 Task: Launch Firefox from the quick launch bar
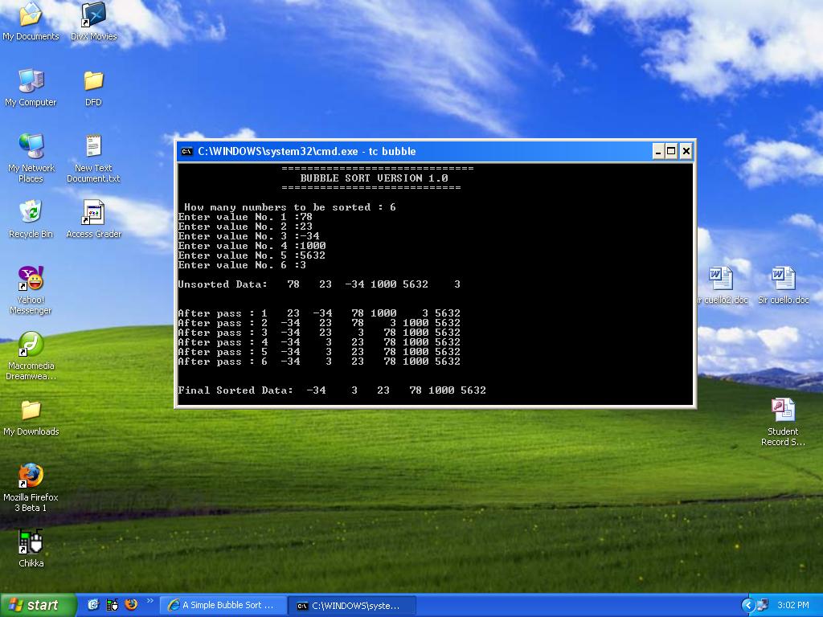131,605
